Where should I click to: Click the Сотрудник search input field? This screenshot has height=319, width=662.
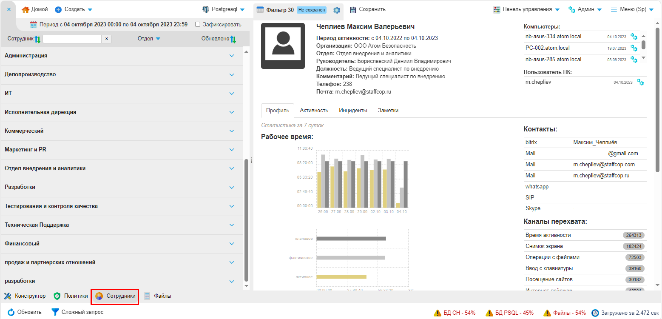coord(72,39)
